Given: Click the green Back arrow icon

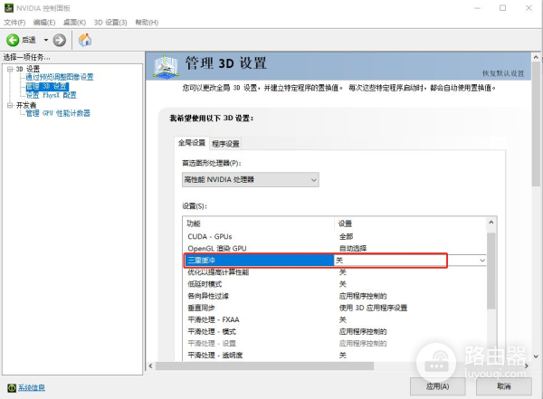Looking at the screenshot, I should (x=13, y=40).
